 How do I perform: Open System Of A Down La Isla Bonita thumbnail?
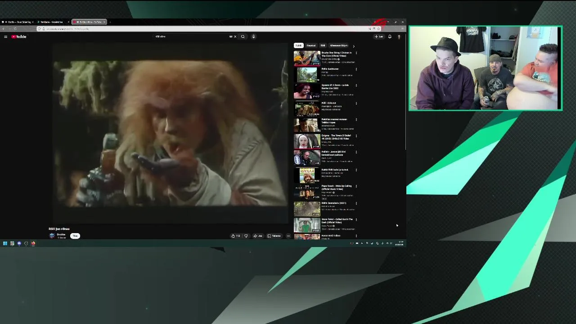click(x=307, y=91)
